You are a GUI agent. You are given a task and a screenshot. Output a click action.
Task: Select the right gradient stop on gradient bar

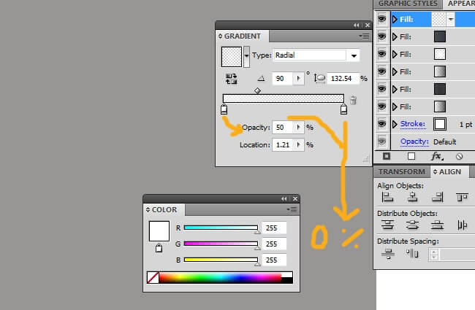tap(343, 109)
